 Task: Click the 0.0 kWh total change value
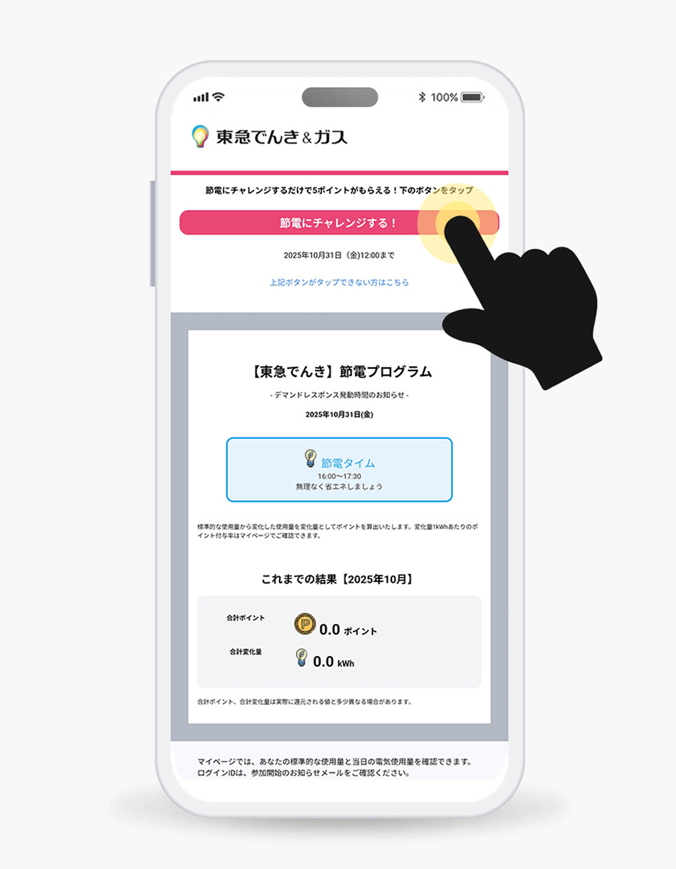coord(334,662)
